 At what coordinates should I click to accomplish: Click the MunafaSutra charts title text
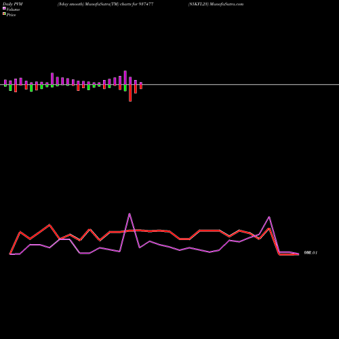click(x=106, y=4)
